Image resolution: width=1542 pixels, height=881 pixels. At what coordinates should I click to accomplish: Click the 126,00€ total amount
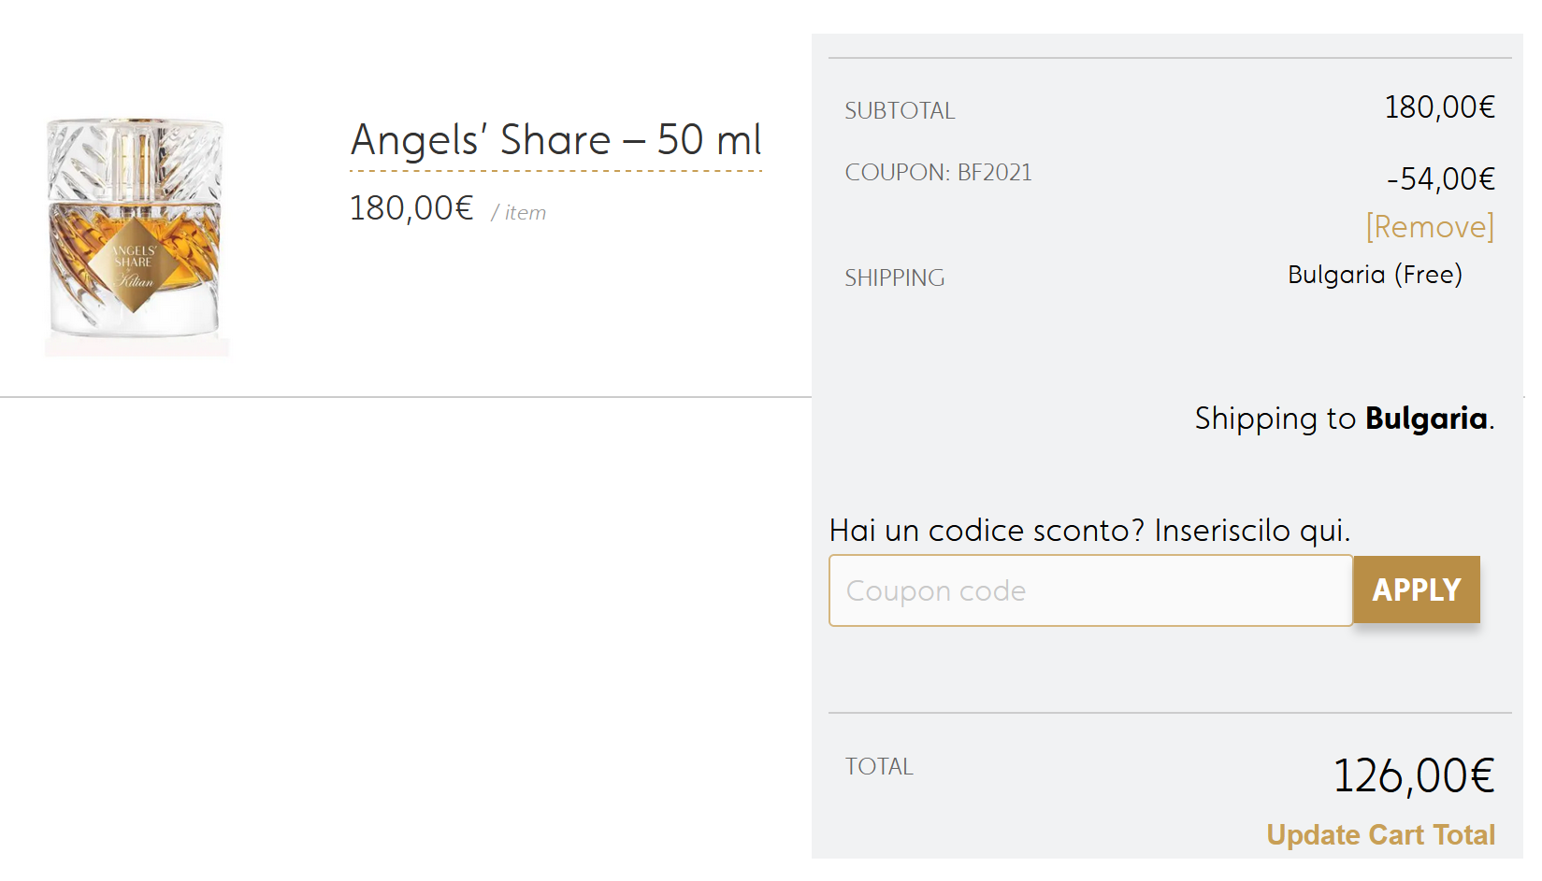1413,776
